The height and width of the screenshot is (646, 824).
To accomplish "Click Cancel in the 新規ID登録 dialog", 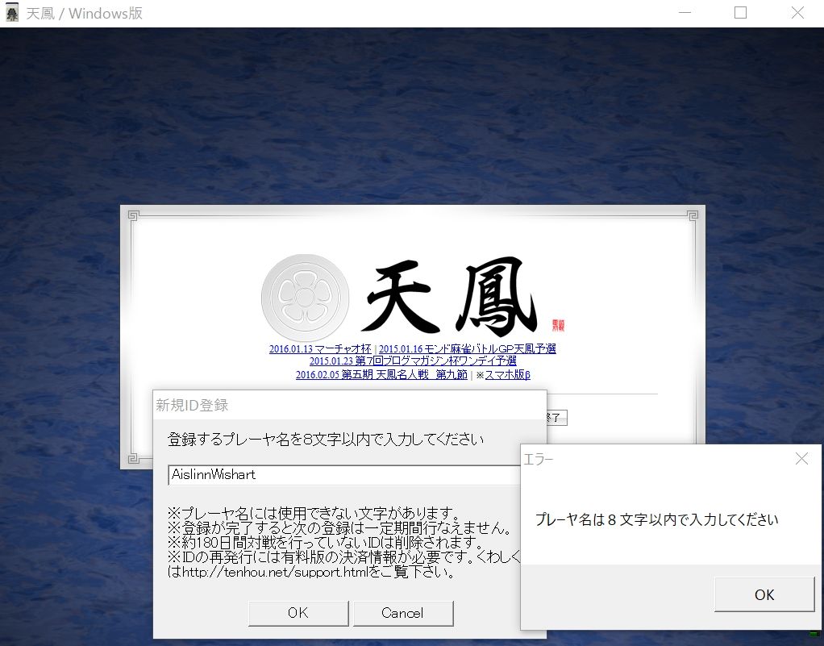I will point(402,613).
